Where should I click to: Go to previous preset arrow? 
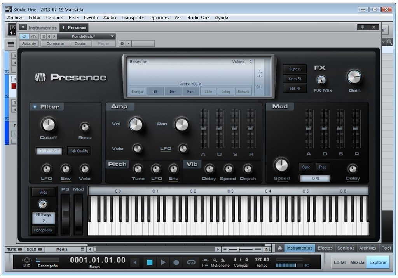[49, 36]
